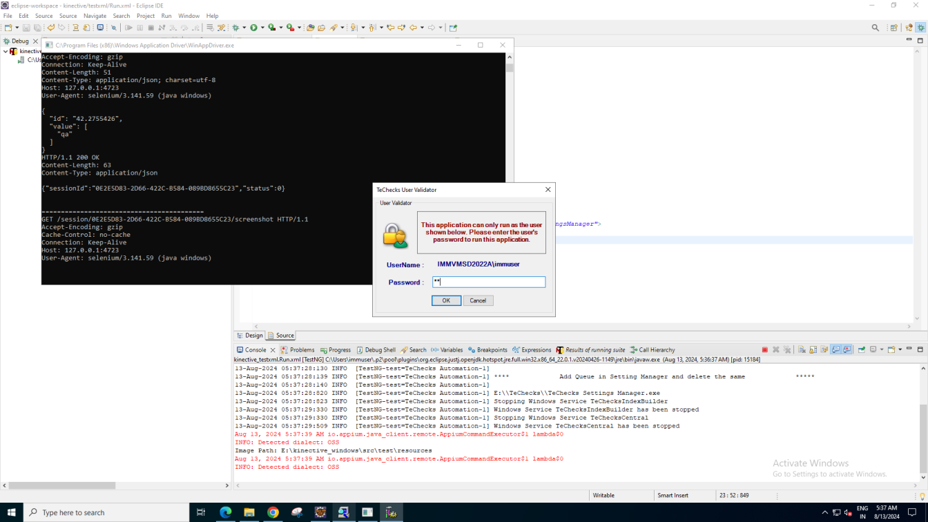Click the Windows Start button
Screen dimensions: 928x522
(x=12, y=512)
